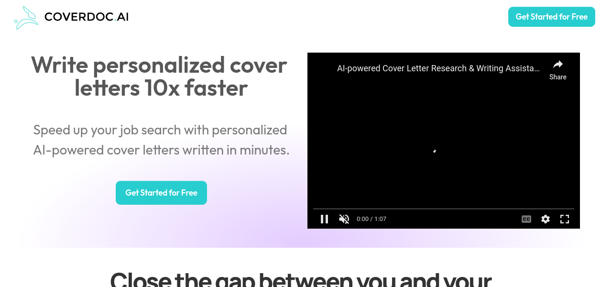The image size is (612, 287).
Task: Open the video settings gear
Action: (x=546, y=219)
